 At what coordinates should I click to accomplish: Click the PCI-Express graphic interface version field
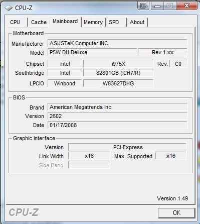click(127, 147)
